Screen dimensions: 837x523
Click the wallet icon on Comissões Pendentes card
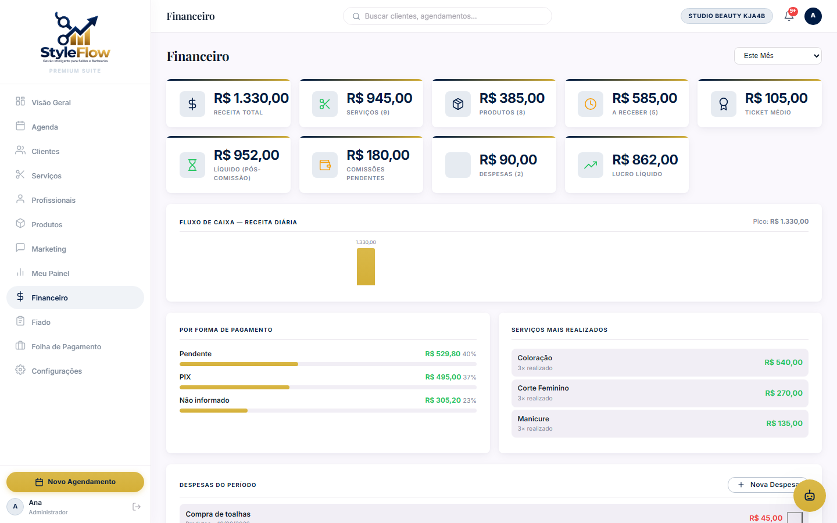click(x=325, y=165)
